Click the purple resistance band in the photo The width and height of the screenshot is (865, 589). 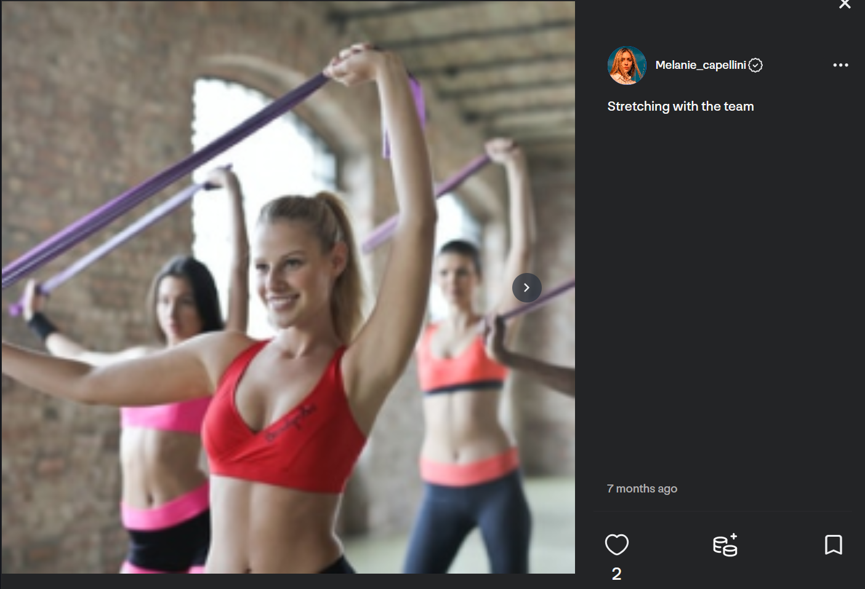coord(166,178)
